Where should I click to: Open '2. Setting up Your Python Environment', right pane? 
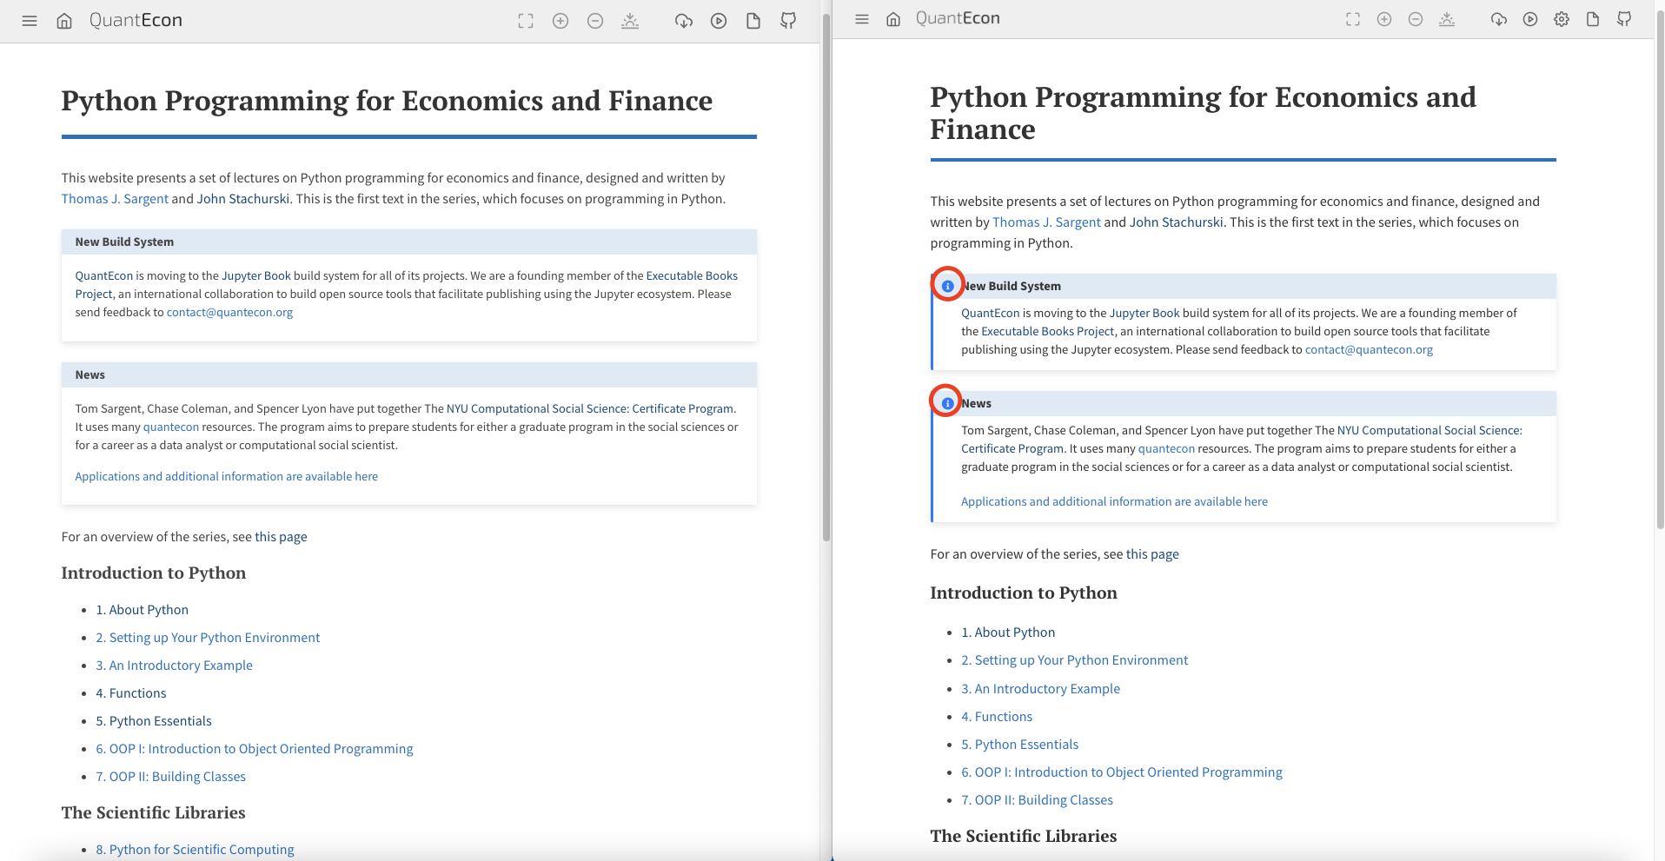tap(1074, 660)
